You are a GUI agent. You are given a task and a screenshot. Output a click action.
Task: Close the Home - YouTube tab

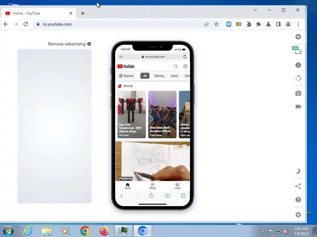[71, 13]
